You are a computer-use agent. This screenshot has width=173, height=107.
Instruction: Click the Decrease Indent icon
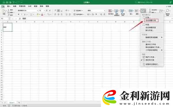[66, 14]
